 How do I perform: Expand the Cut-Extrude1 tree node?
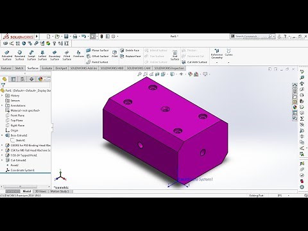[2, 160]
